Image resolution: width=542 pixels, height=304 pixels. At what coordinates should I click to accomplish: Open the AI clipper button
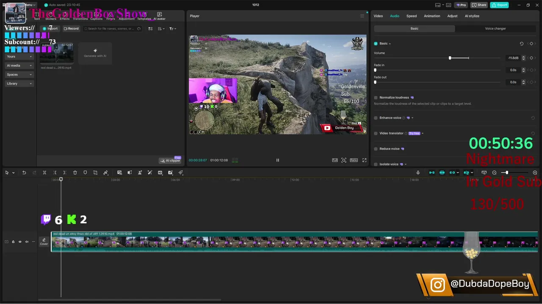(170, 160)
